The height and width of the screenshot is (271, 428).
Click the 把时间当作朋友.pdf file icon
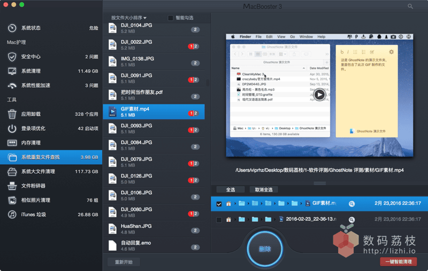pyautogui.click(x=112, y=95)
